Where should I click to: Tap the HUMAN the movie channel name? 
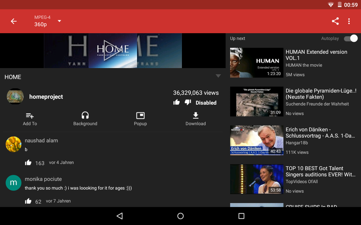point(304,65)
